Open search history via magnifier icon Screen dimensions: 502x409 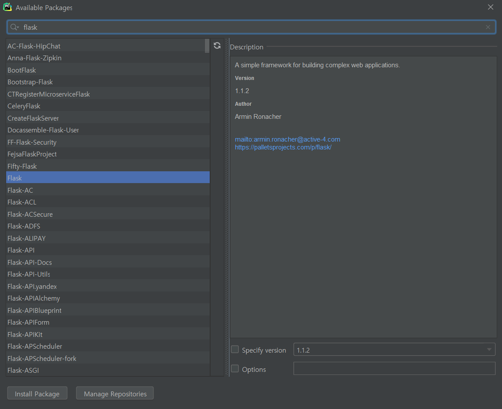click(14, 27)
